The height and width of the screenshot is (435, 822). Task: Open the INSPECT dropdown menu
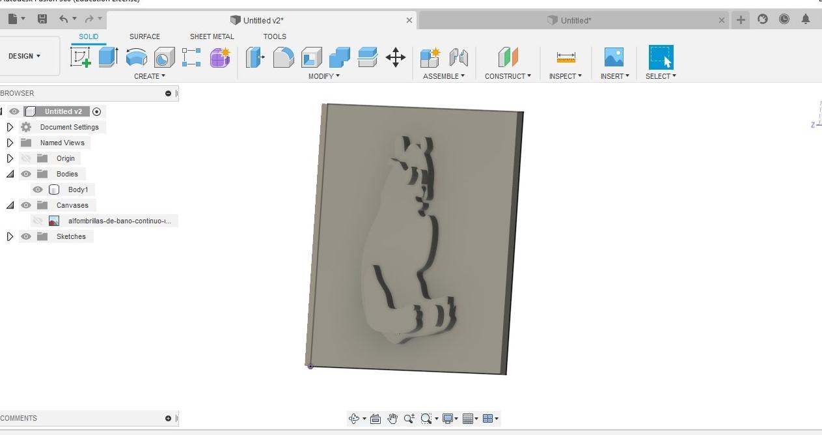click(565, 76)
